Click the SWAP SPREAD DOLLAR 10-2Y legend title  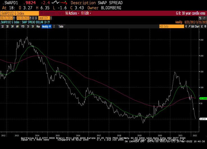(x=36, y=22)
